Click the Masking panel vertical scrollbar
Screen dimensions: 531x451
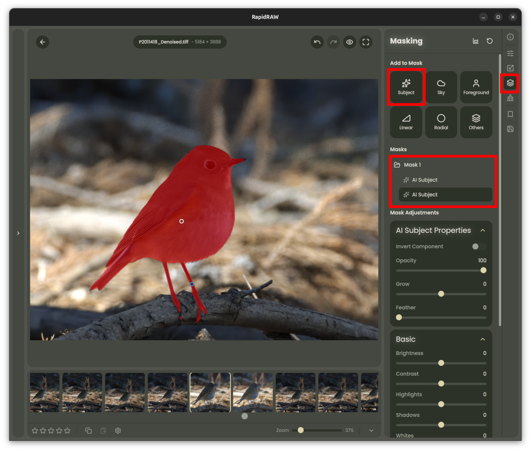pos(500,190)
